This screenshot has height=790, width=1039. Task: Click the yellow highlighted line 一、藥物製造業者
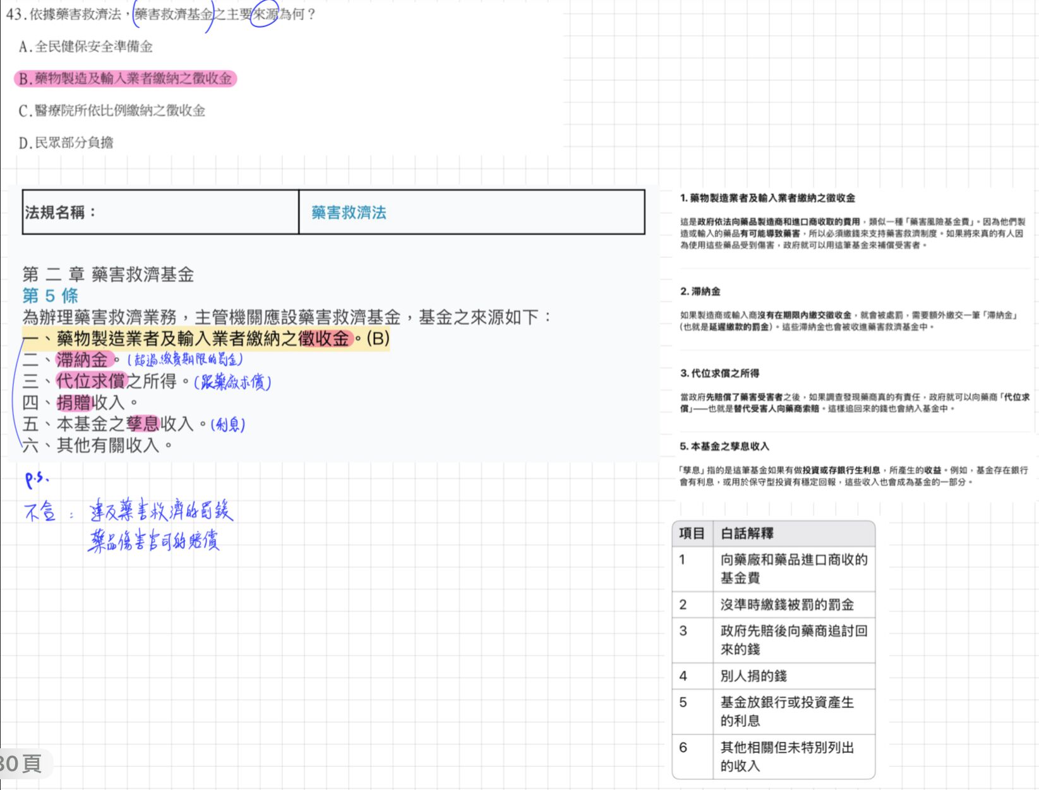(204, 339)
